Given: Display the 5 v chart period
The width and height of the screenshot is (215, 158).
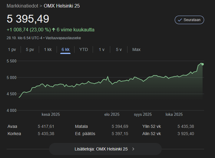Looking at the screenshot, I should pos(119,49).
